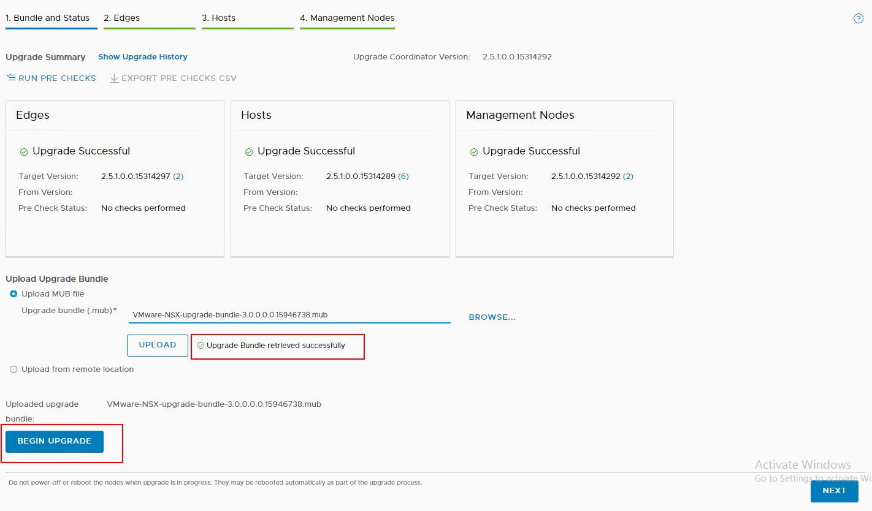Click Hosts 'No checks performed' status
Viewport: 872px width, 511px height.
coord(369,208)
